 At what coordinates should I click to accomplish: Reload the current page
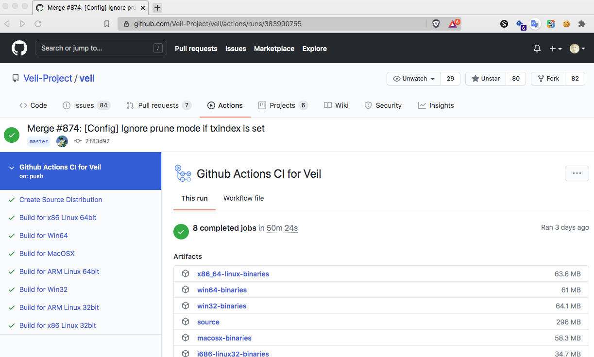click(x=38, y=23)
